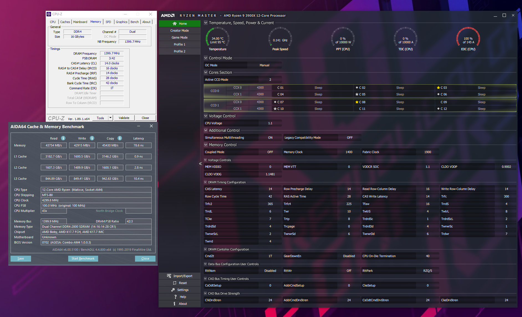
Task: Click Validate button in CPU-Z
Action: pyautogui.click(x=124, y=118)
